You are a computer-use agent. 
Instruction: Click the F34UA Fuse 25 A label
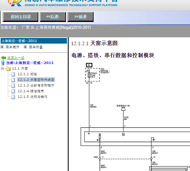click(94, 75)
